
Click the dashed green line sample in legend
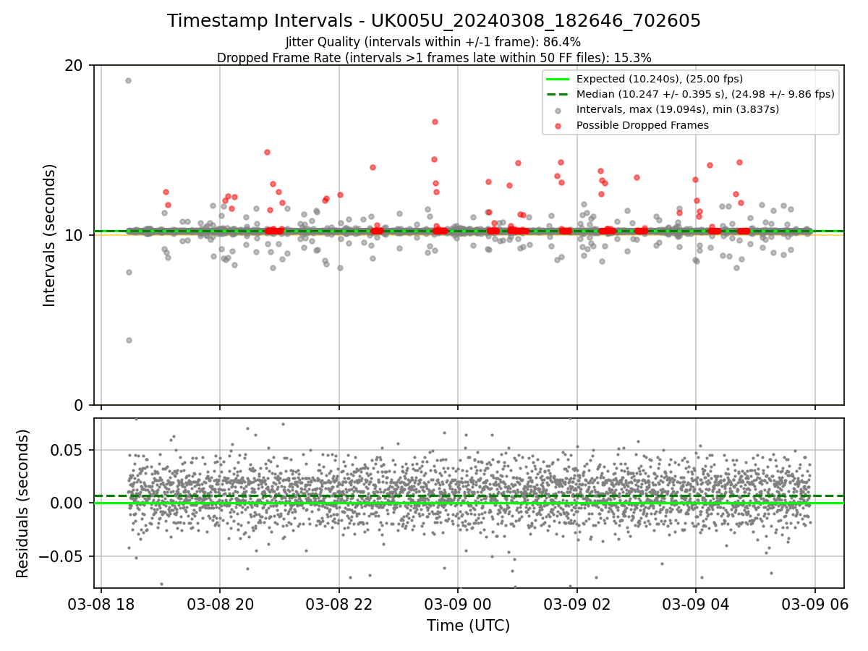558,94
